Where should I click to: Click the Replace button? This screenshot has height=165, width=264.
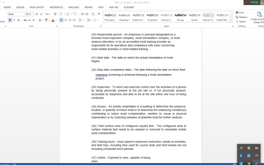(241, 17)
